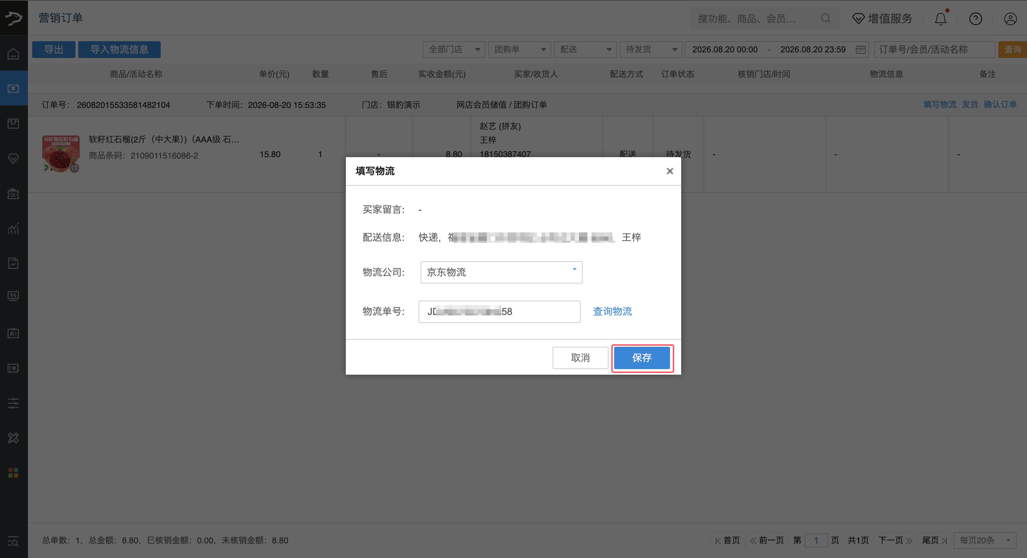The width and height of the screenshot is (1027, 558).
Task: Open the diamond heart sidebar icon
Action: [x=14, y=159]
